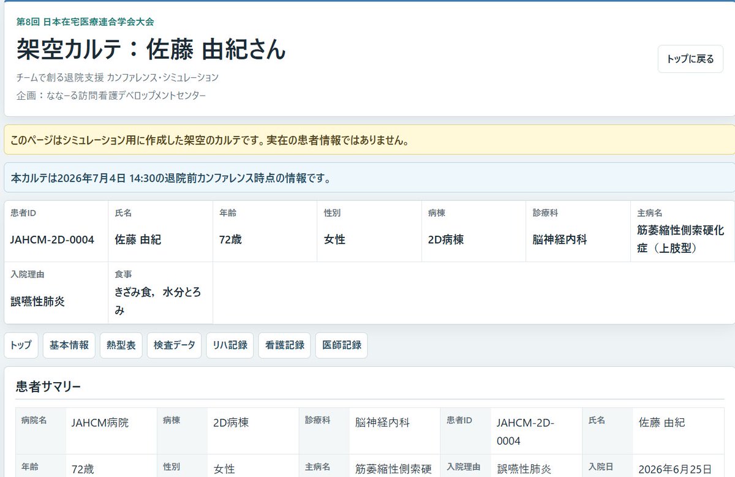Screen dimensions: 735x477
Task: Click the blue 2026年7月4日 conference notice
Action: [369, 178]
